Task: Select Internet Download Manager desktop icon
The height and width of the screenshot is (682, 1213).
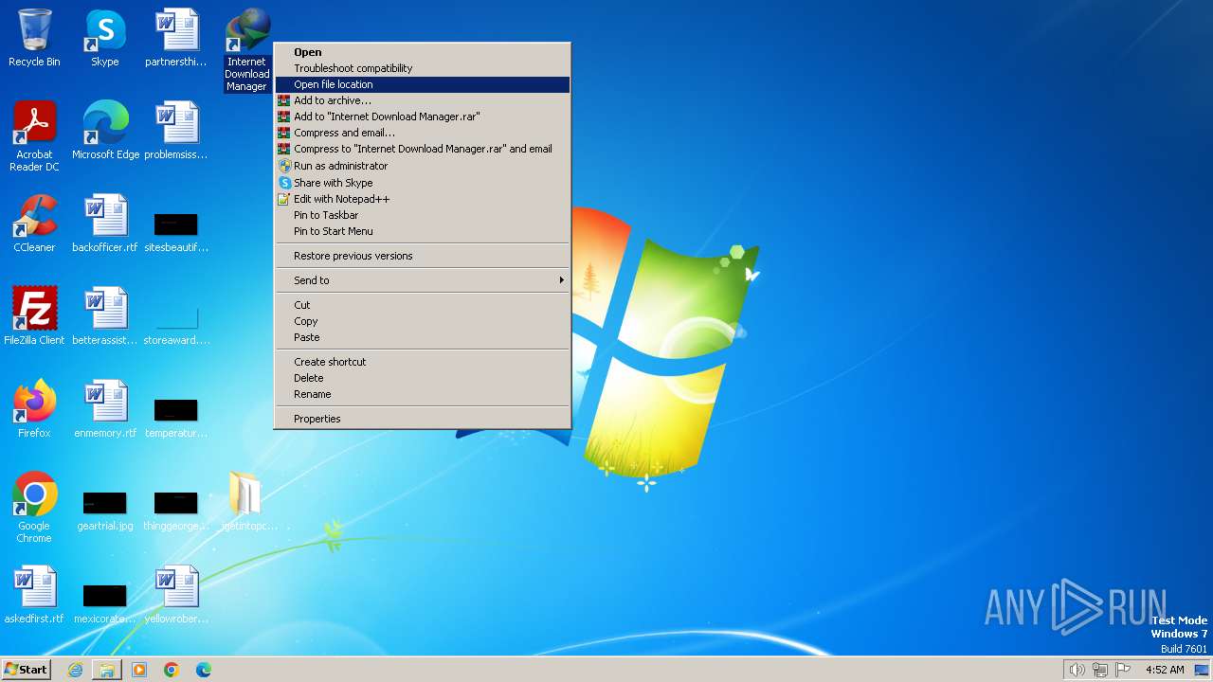Action: click(x=246, y=50)
